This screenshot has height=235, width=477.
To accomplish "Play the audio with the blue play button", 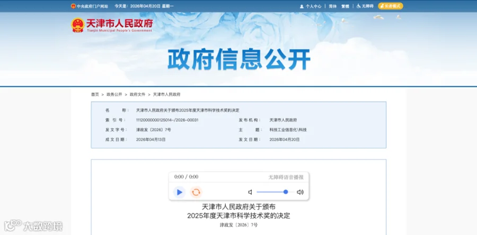I will [180, 192].
